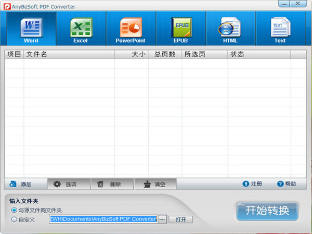Start conversion with 开始转换 button
The width and height of the screenshot is (312, 234).
click(x=267, y=211)
